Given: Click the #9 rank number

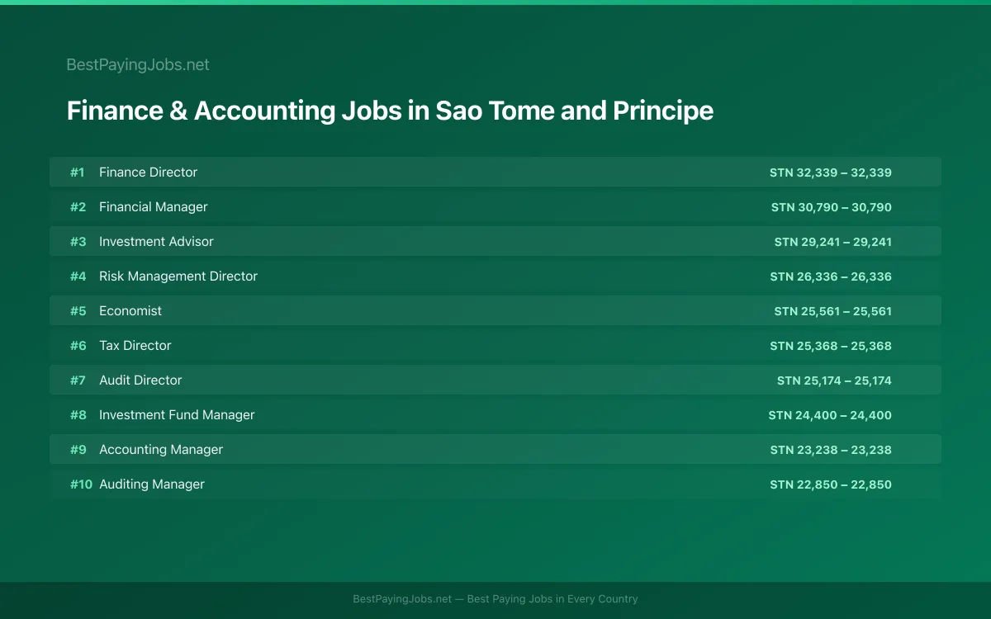Looking at the screenshot, I should click(78, 449).
